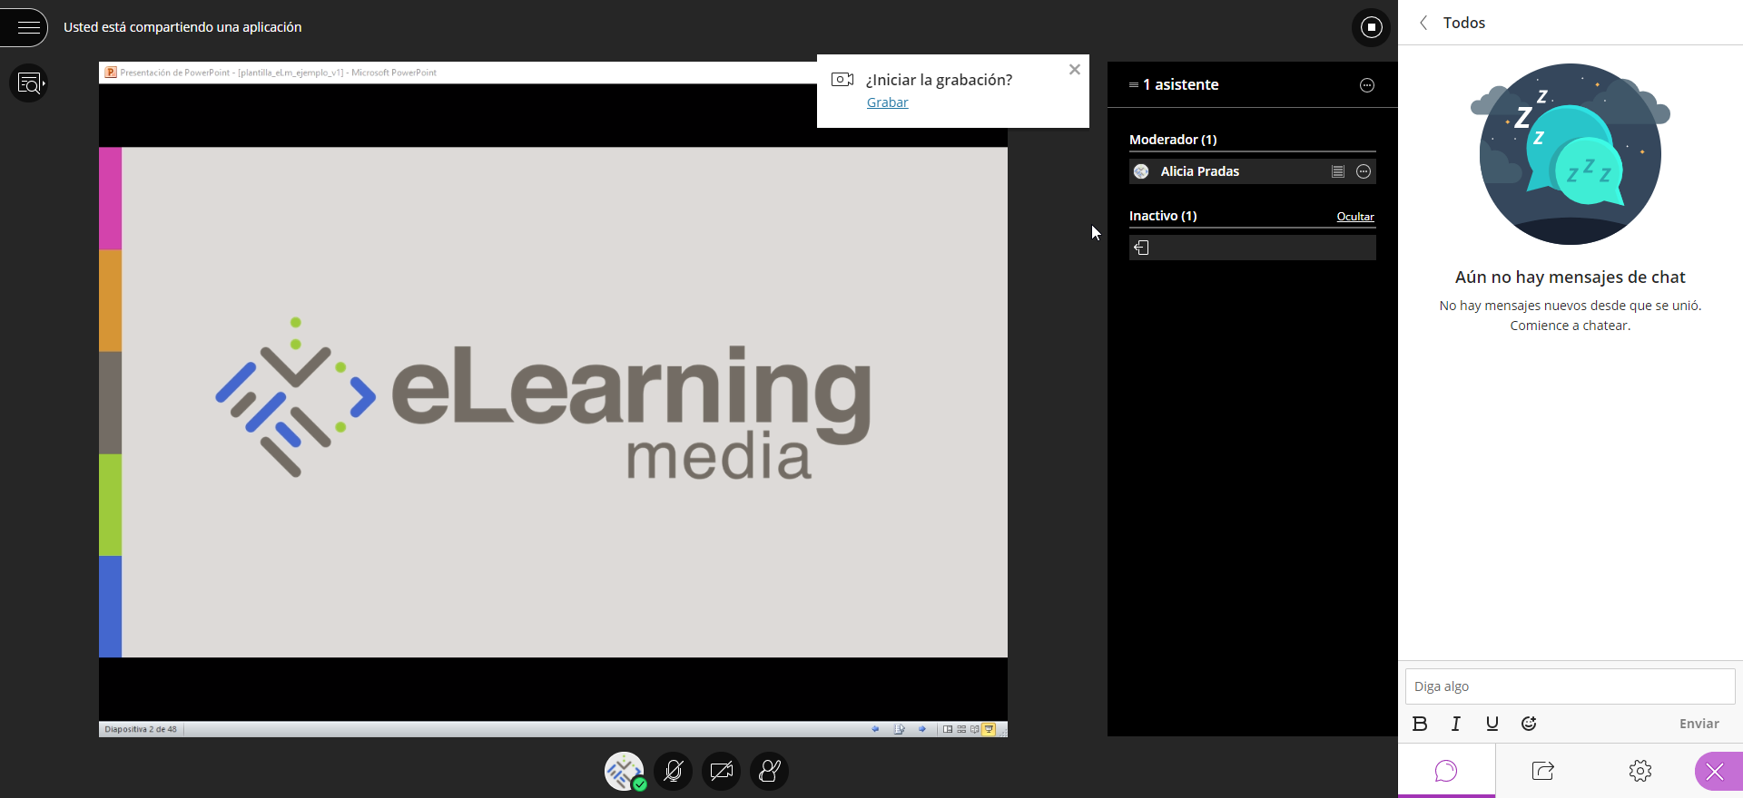Switch to the chat tab

click(x=1446, y=771)
